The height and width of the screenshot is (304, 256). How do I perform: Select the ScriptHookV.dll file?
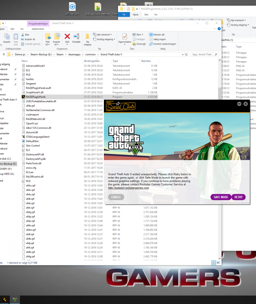pyautogui.click(x=34, y=92)
